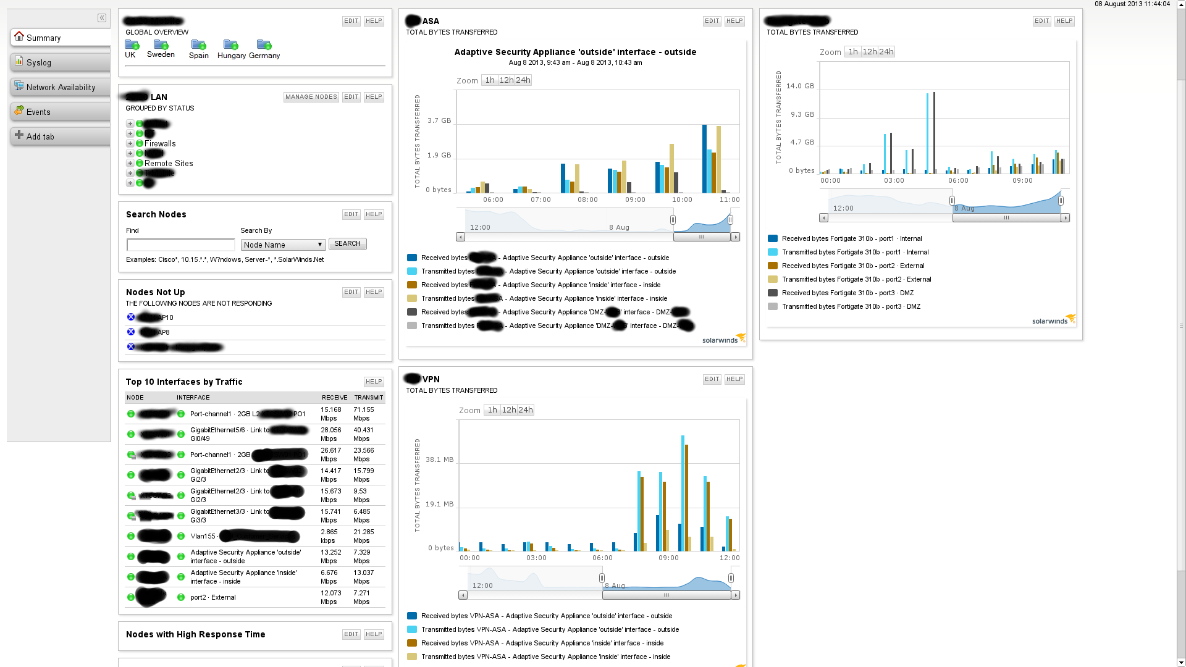The height and width of the screenshot is (667, 1186).
Task: Collapse the sidebar with double-arrow icon
Action: pyautogui.click(x=102, y=18)
